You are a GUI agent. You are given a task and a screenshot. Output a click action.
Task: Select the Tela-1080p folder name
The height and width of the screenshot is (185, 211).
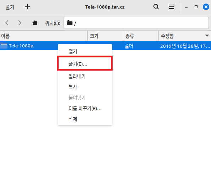point(21,46)
